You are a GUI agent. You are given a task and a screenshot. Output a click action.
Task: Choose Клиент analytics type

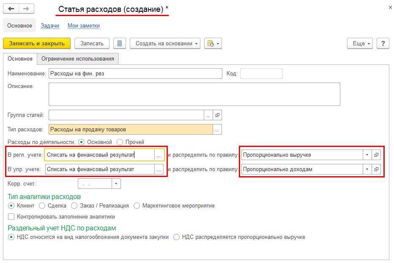(x=11, y=206)
